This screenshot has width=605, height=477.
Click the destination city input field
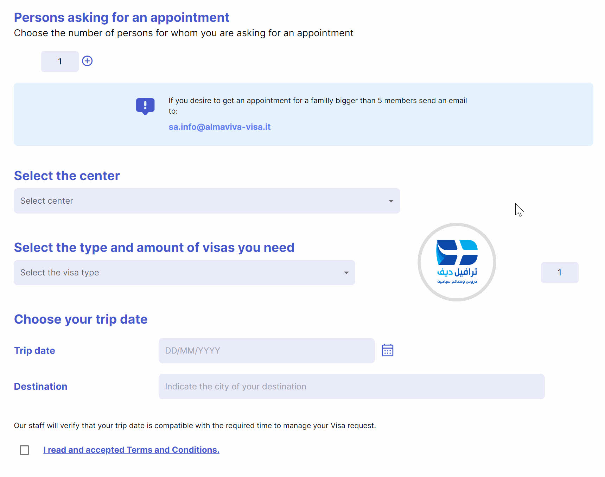pos(352,387)
